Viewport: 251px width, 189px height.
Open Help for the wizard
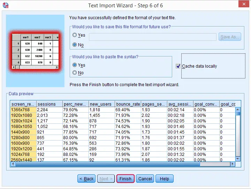pos(165,179)
